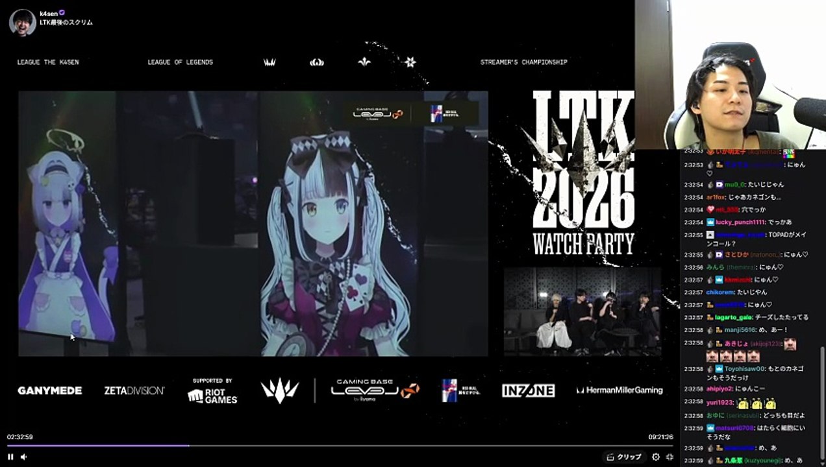Click LEAGUE THE K4SEN header text
Image resolution: width=826 pixels, height=467 pixels.
(x=48, y=62)
